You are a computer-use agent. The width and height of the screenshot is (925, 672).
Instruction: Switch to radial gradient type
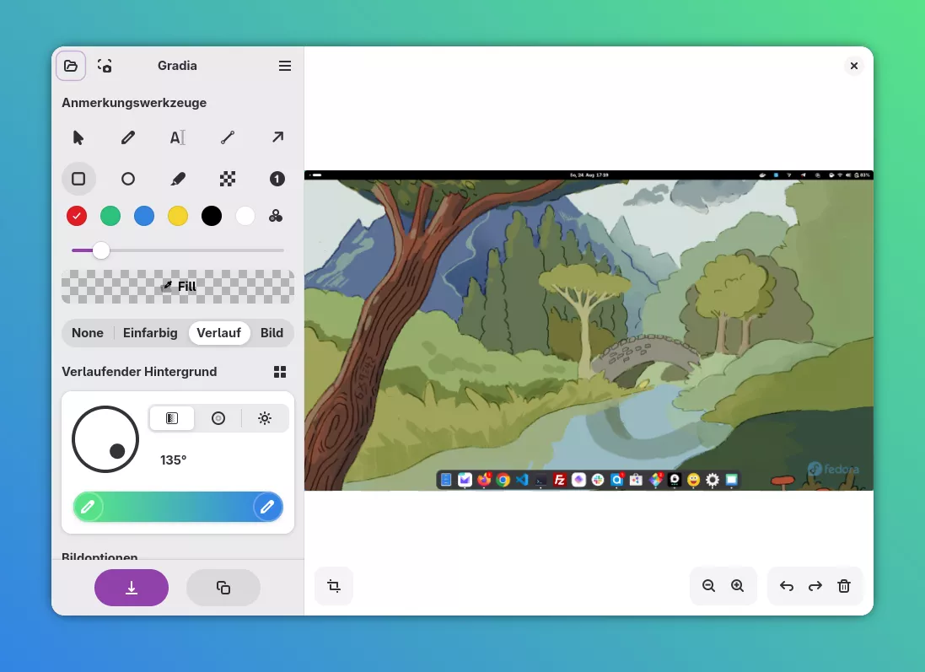(x=218, y=418)
